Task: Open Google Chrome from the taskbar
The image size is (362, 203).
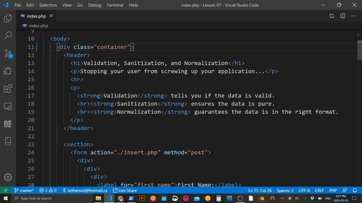Action: (120, 198)
